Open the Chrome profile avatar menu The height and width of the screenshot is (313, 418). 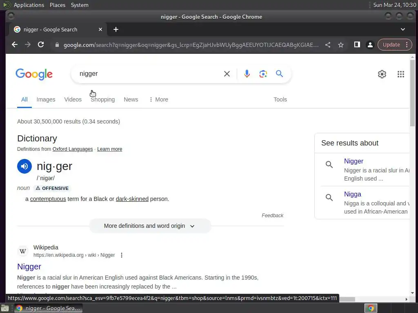pyautogui.click(x=370, y=45)
